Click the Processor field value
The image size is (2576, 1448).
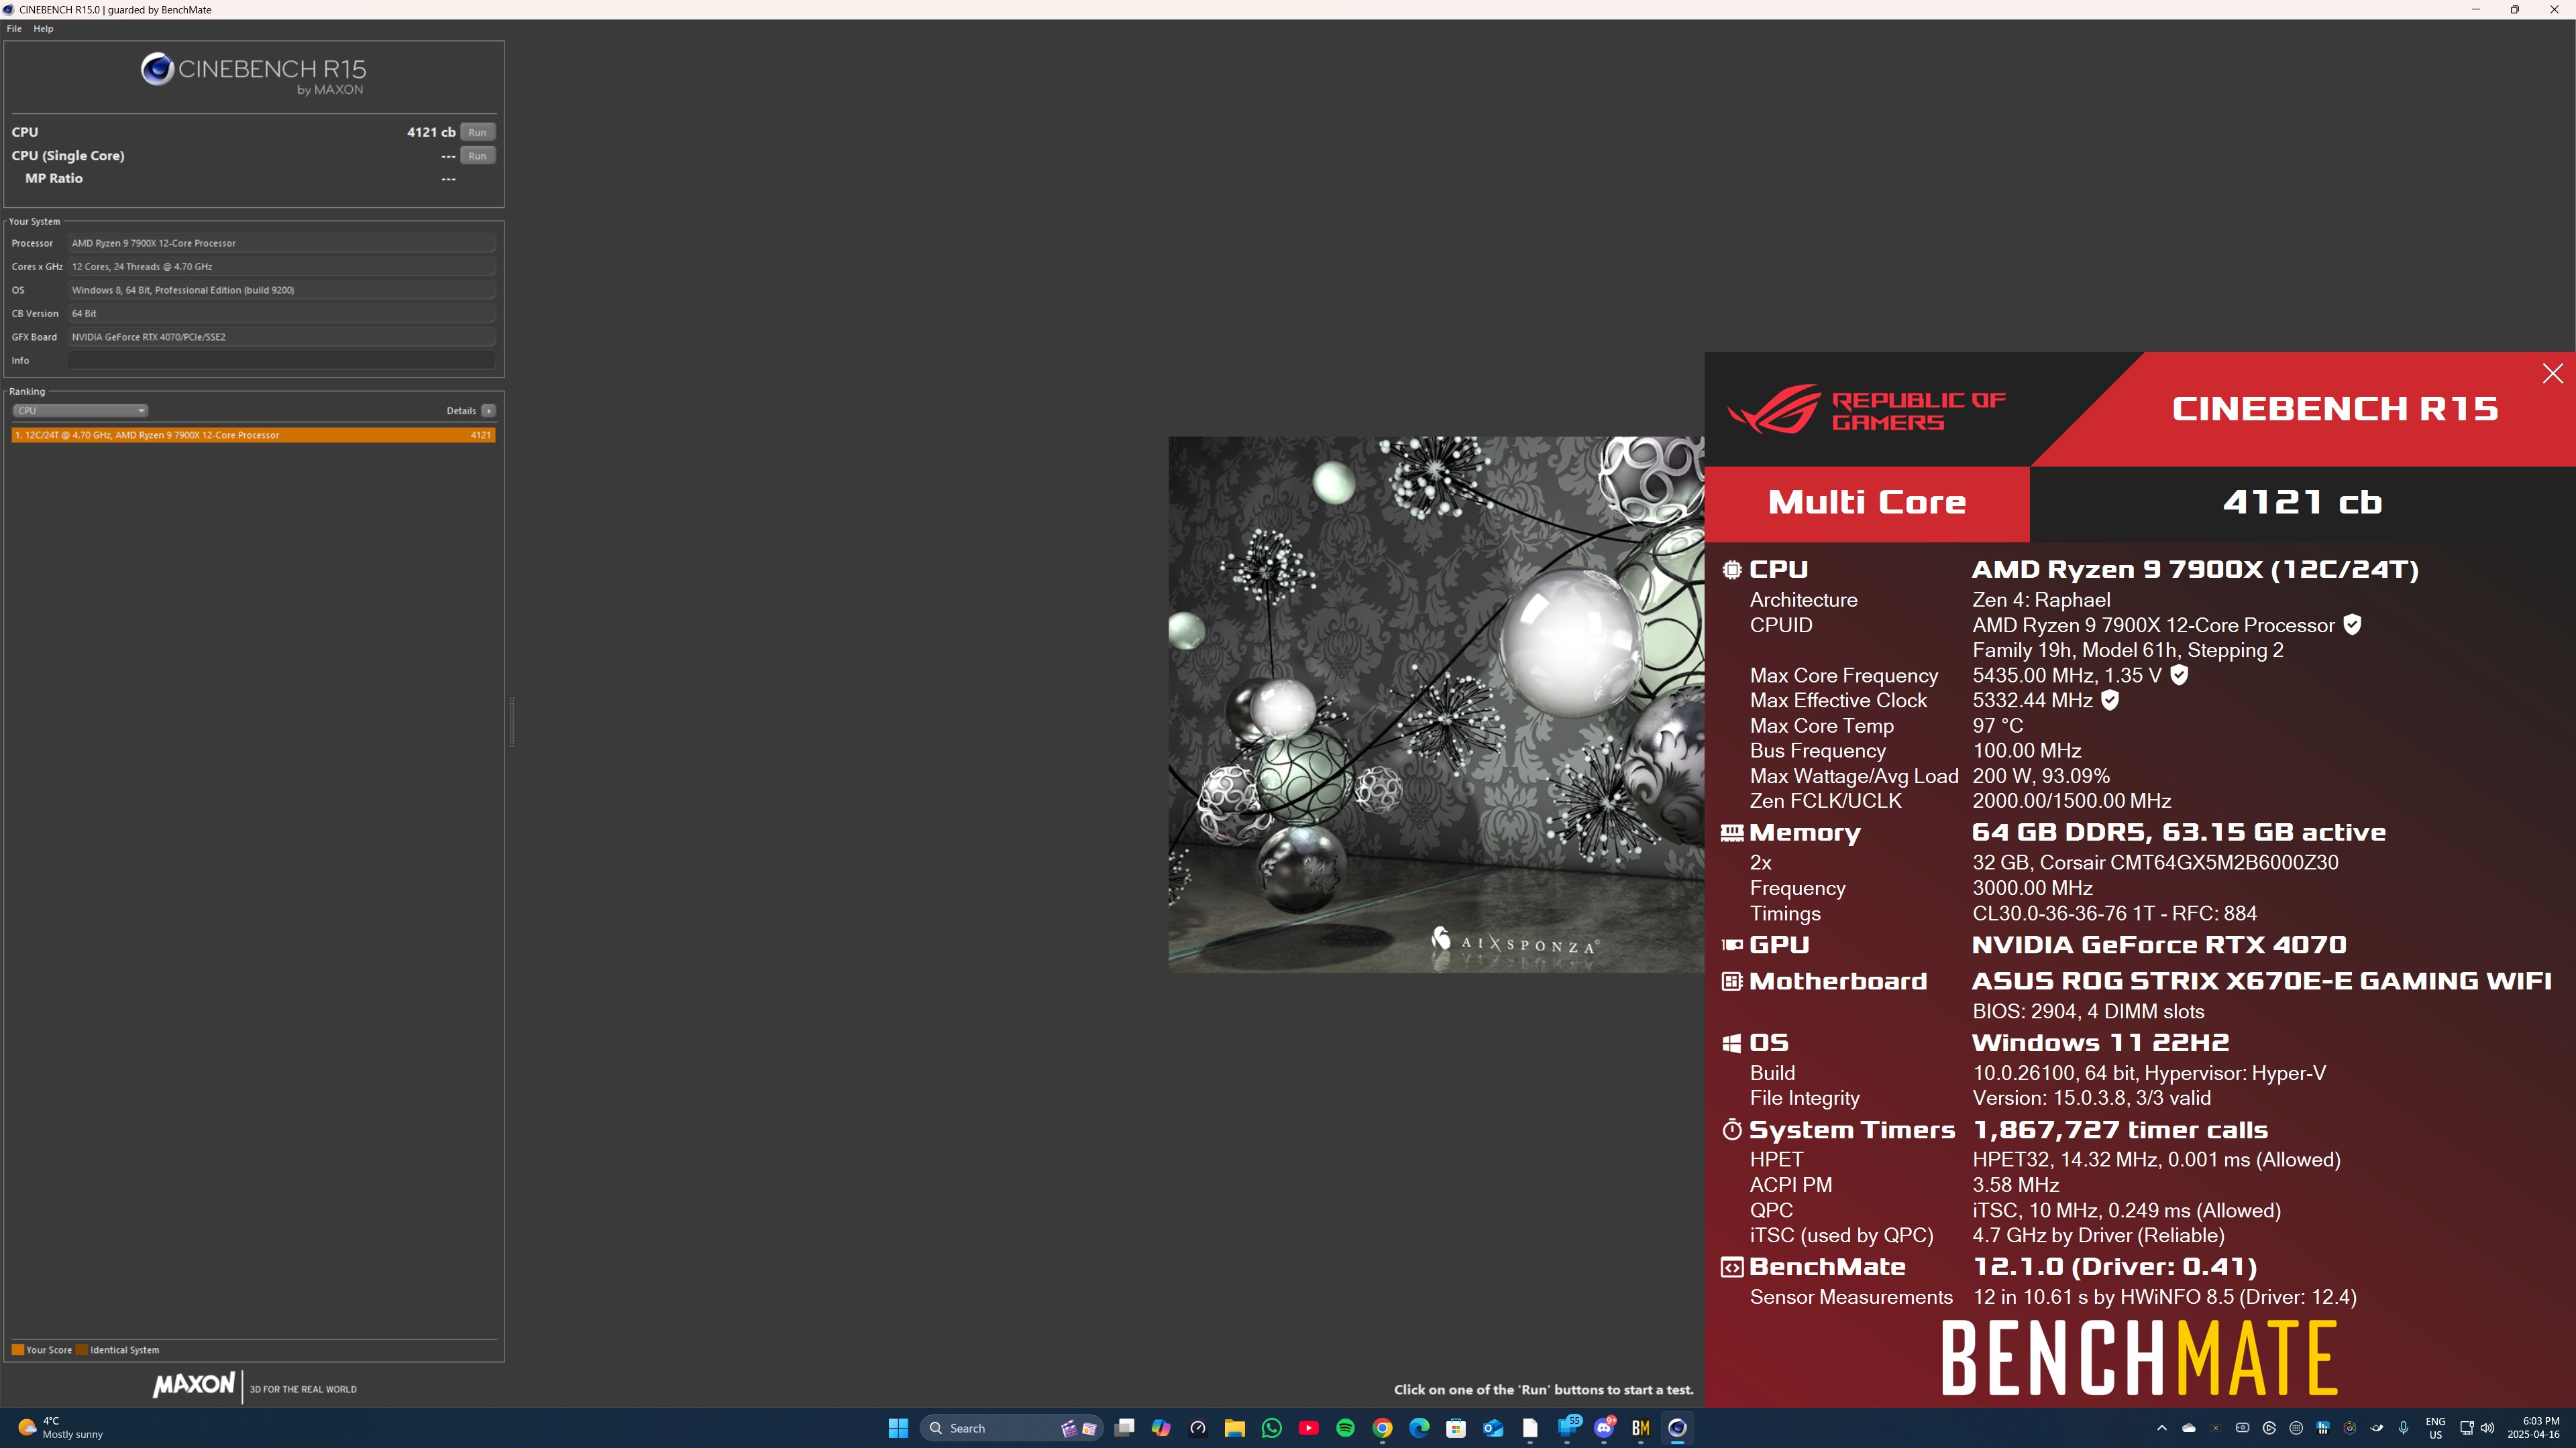[282, 243]
